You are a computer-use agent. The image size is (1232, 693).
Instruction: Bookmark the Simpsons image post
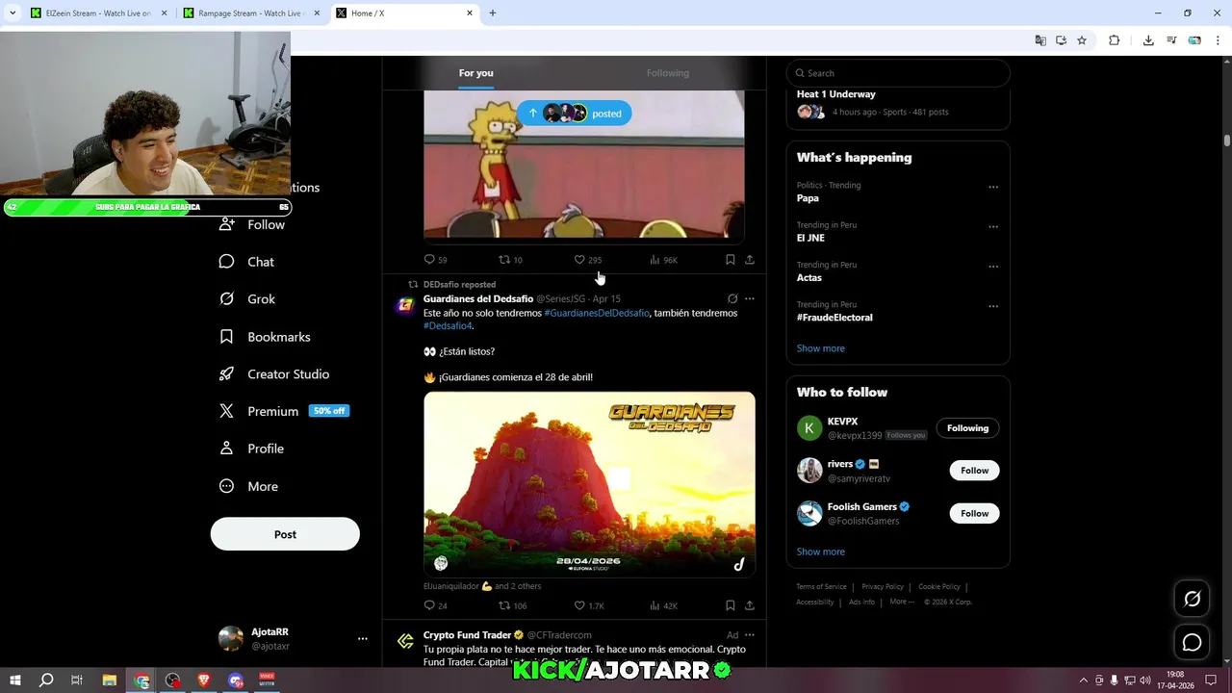click(x=730, y=260)
